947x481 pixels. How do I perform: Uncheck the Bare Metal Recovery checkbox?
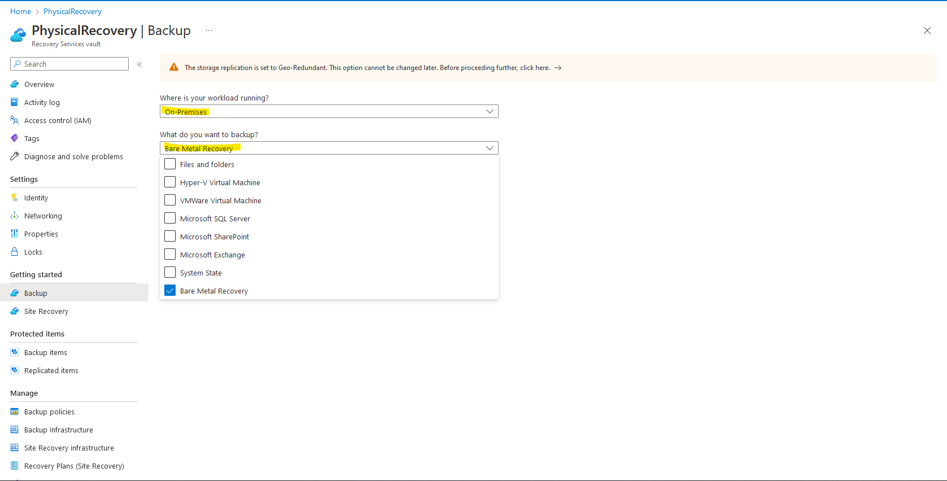pos(170,291)
